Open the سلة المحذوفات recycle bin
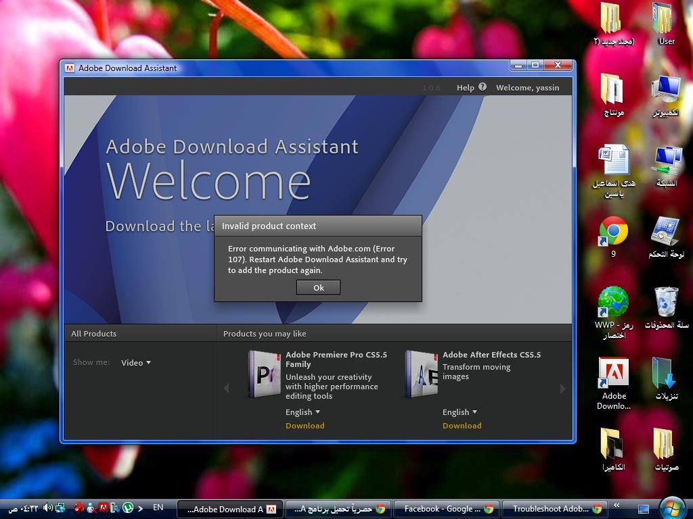 [x=667, y=308]
